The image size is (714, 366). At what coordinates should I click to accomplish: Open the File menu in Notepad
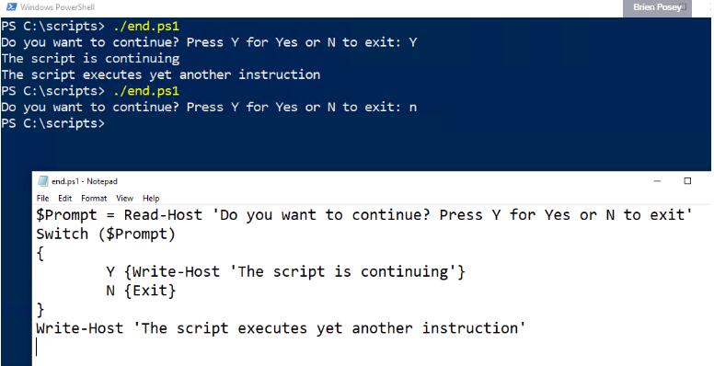point(42,198)
